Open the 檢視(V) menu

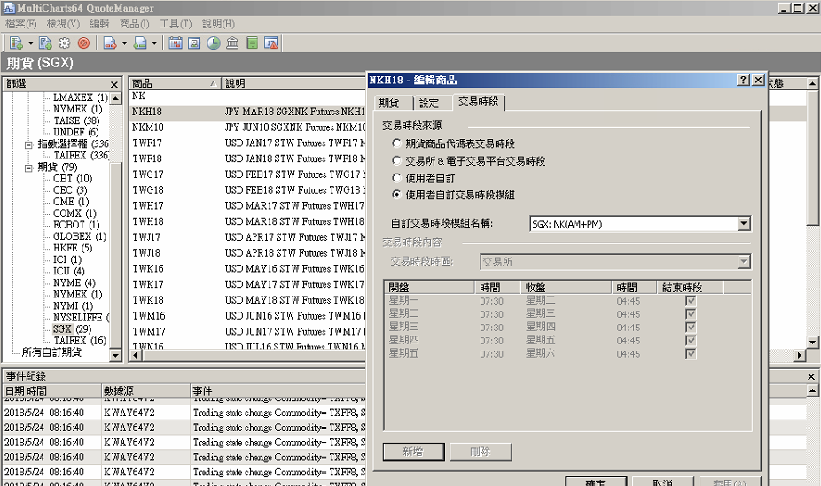pyautogui.click(x=63, y=24)
